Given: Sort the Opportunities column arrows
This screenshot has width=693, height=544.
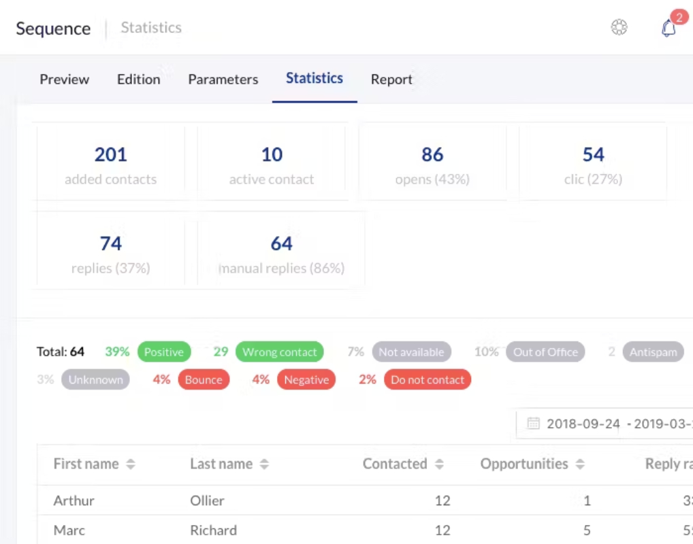Looking at the screenshot, I should [x=580, y=464].
